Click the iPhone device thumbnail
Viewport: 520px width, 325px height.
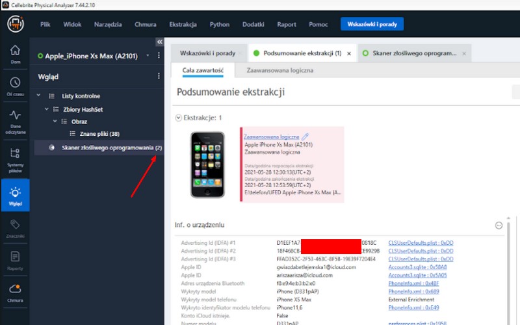[x=207, y=164]
